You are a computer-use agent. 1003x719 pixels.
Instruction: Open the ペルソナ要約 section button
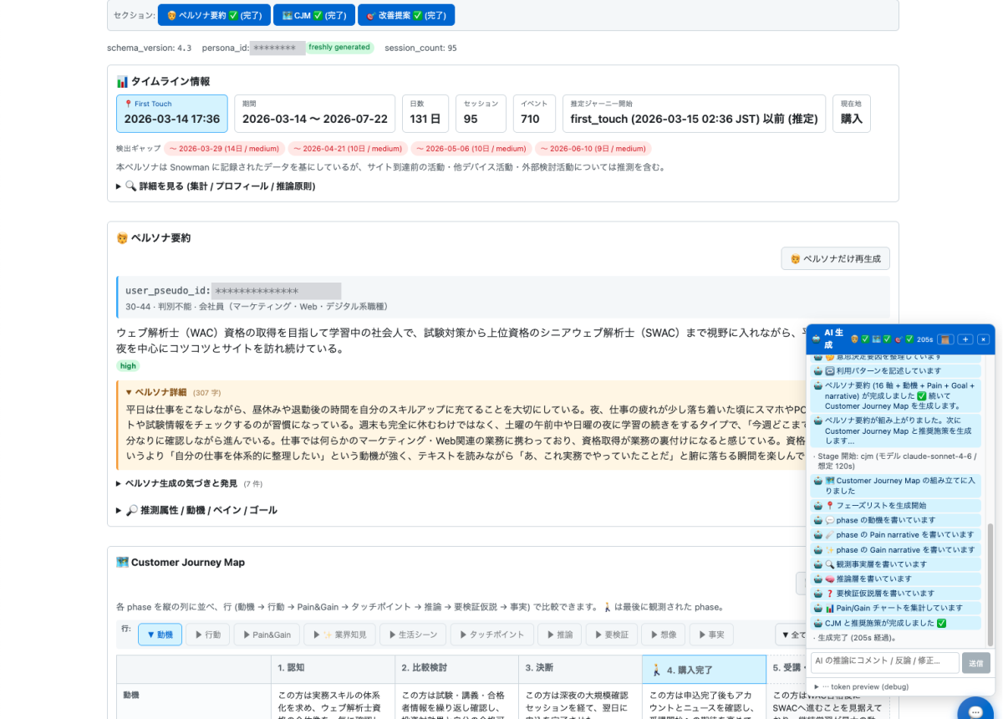[x=214, y=15]
